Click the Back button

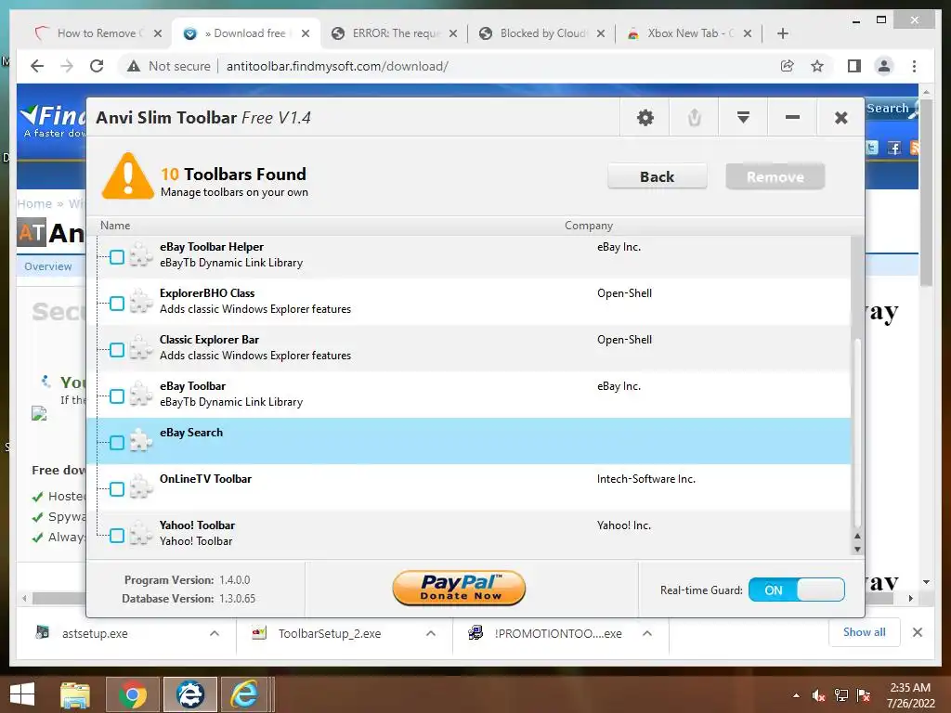657,176
